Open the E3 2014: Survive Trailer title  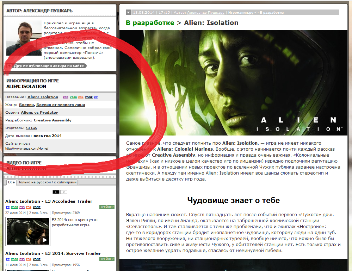(x=53, y=253)
